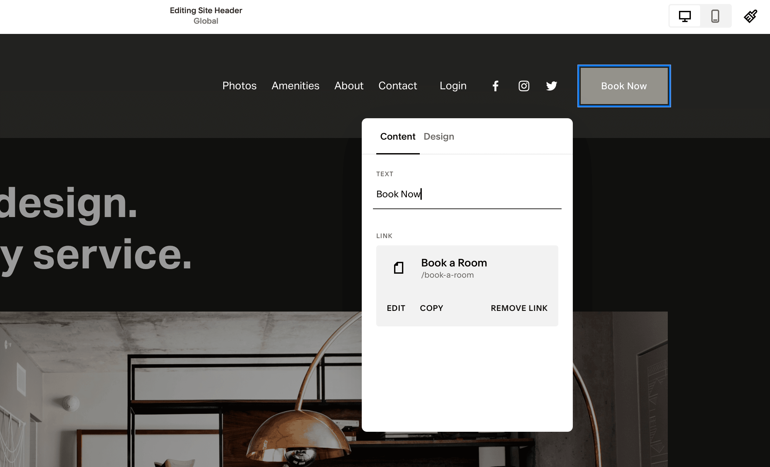
Task: Click the Login header link
Action: (x=453, y=86)
